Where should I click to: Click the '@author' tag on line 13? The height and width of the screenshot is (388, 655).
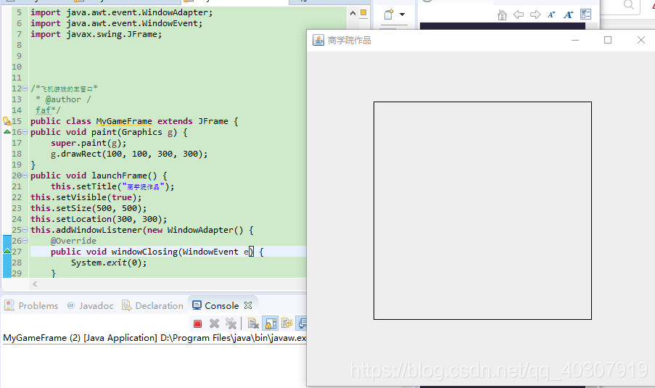click(x=63, y=99)
